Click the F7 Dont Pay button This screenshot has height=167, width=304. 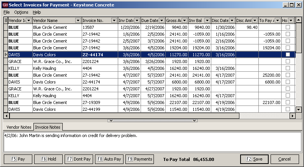(x=79, y=159)
